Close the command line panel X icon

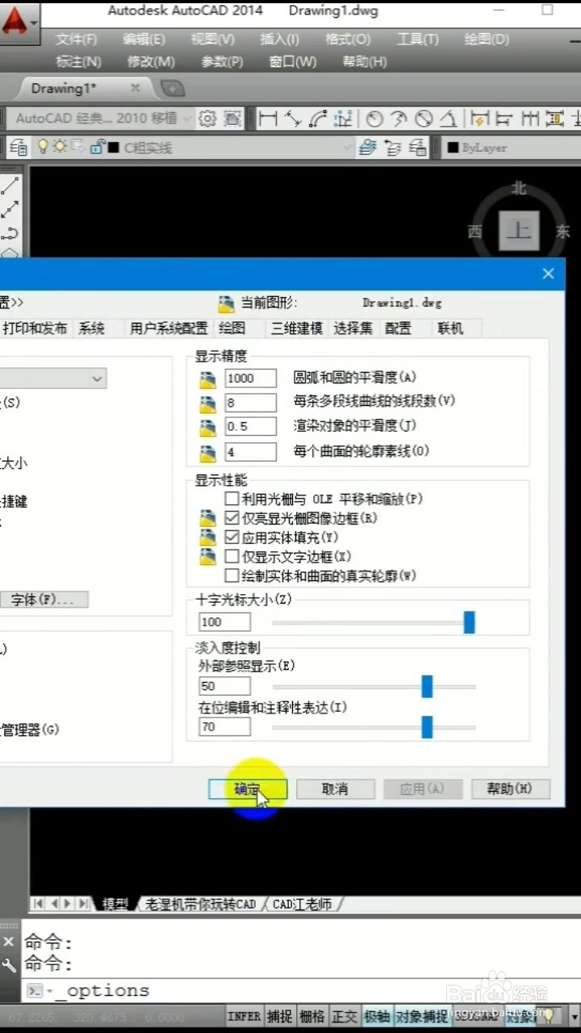coord(9,942)
